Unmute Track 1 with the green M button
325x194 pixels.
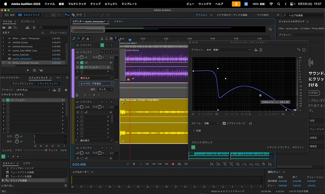102,45
